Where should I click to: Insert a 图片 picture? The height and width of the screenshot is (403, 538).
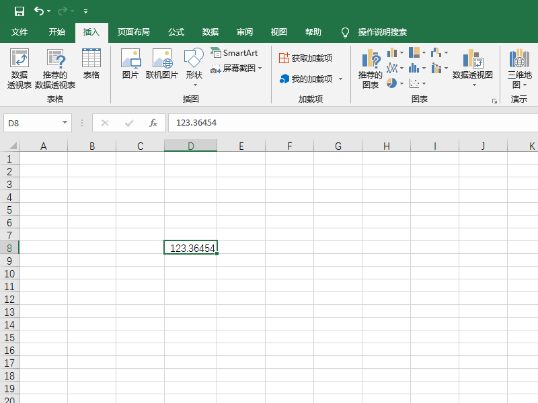pyautogui.click(x=130, y=64)
